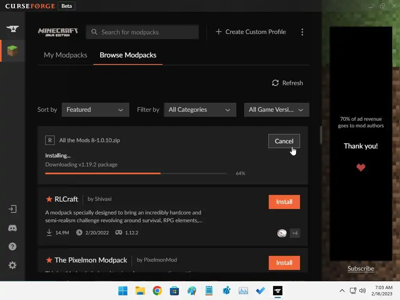The width and height of the screenshot is (400, 300).
Task: Click All the Mods 8-1.0.10.zip filename
Action: (x=89, y=140)
